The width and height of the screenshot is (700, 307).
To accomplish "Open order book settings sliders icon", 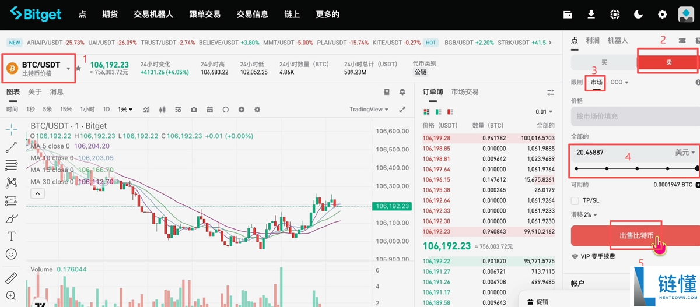I will 551,92.
